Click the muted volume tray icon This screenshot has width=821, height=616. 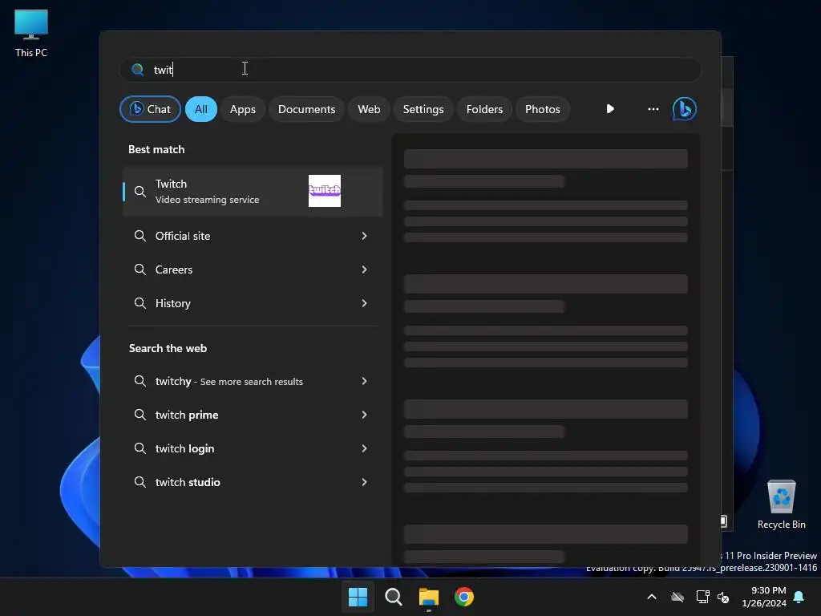click(x=723, y=597)
